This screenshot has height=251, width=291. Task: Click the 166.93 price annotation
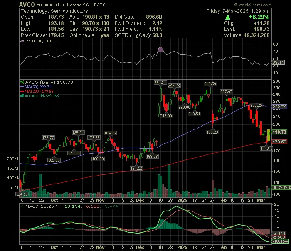point(98,159)
